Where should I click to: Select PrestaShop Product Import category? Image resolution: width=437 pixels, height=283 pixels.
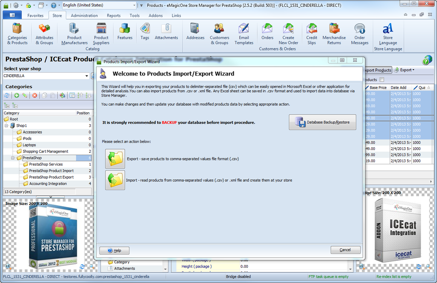pyautogui.click(x=52, y=171)
